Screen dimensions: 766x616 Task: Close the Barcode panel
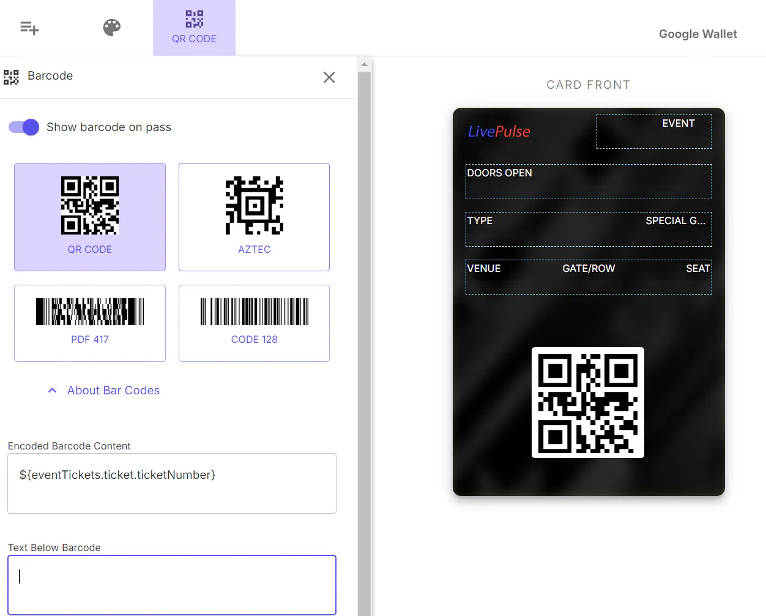point(329,77)
